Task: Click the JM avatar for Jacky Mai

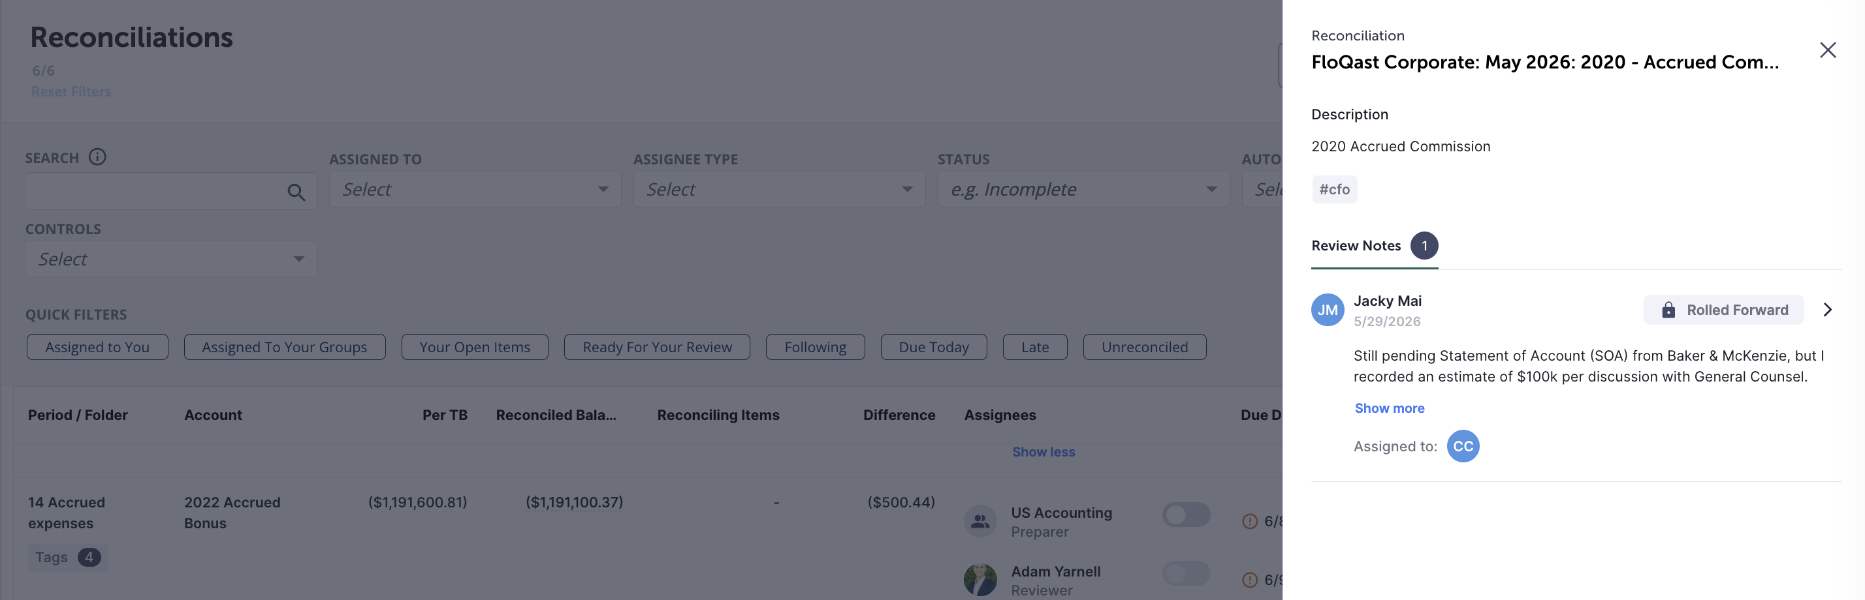Action: click(x=1327, y=310)
